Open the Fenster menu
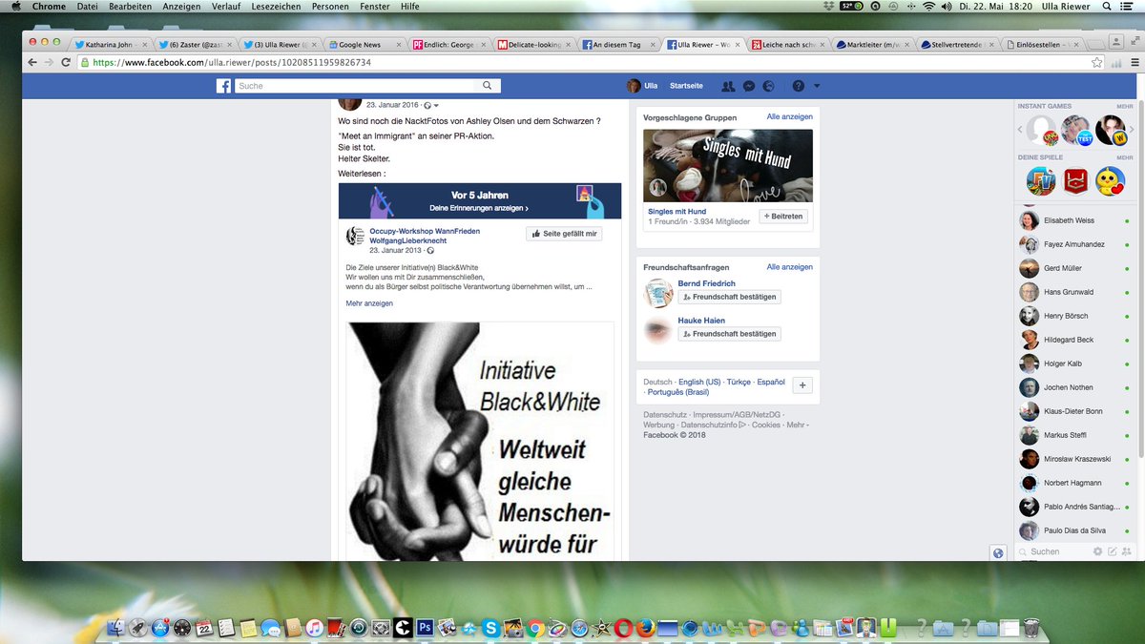This screenshot has width=1145, height=644. pos(373,7)
